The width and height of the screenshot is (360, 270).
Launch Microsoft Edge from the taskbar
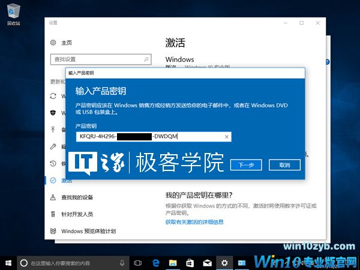[x=155, y=263]
